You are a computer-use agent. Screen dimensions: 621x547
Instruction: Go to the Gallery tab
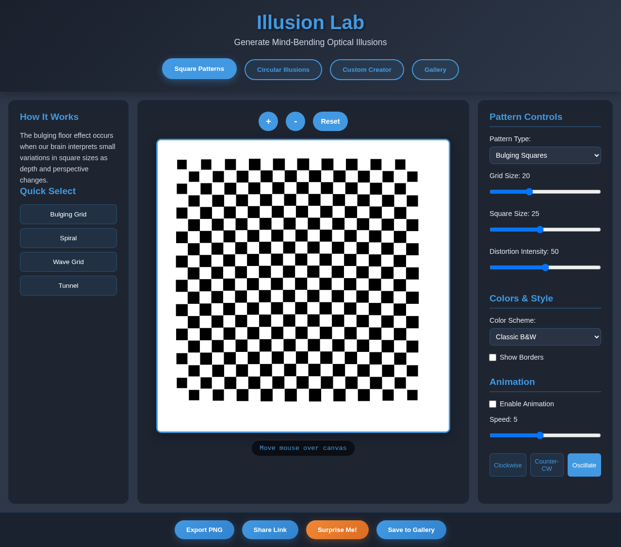[435, 70]
